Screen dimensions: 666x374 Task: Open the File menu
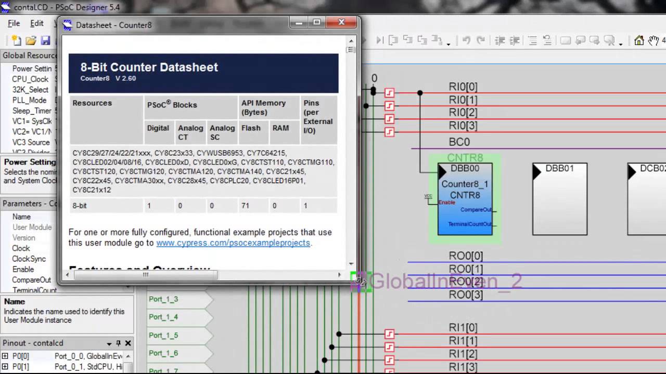click(14, 23)
